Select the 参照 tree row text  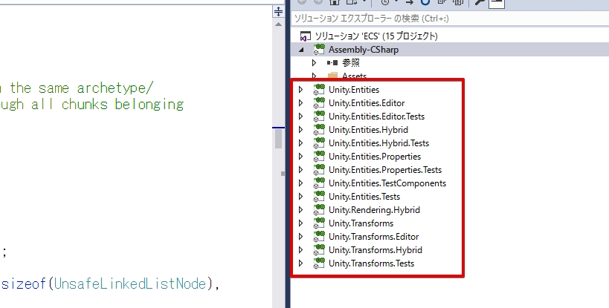(351, 63)
